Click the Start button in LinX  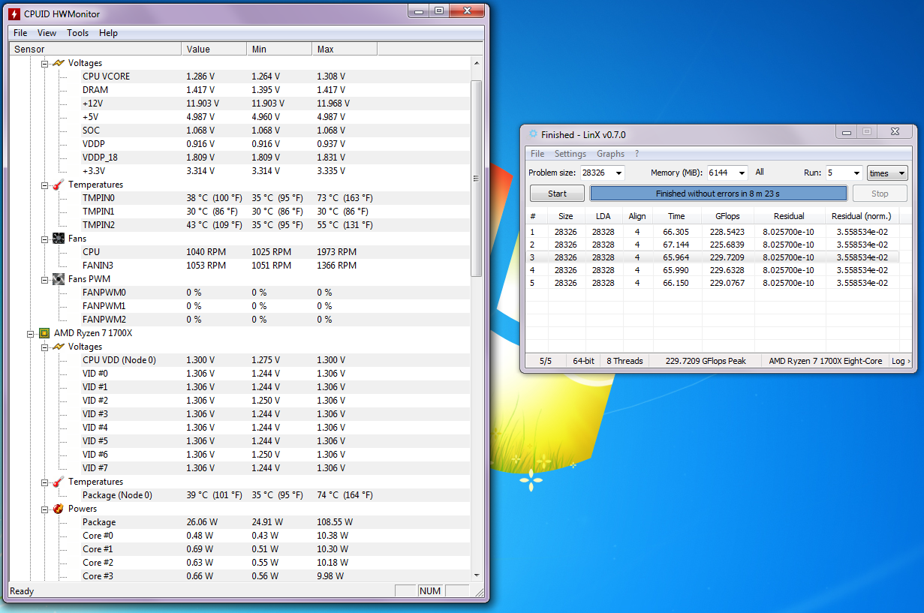[x=557, y=194]
